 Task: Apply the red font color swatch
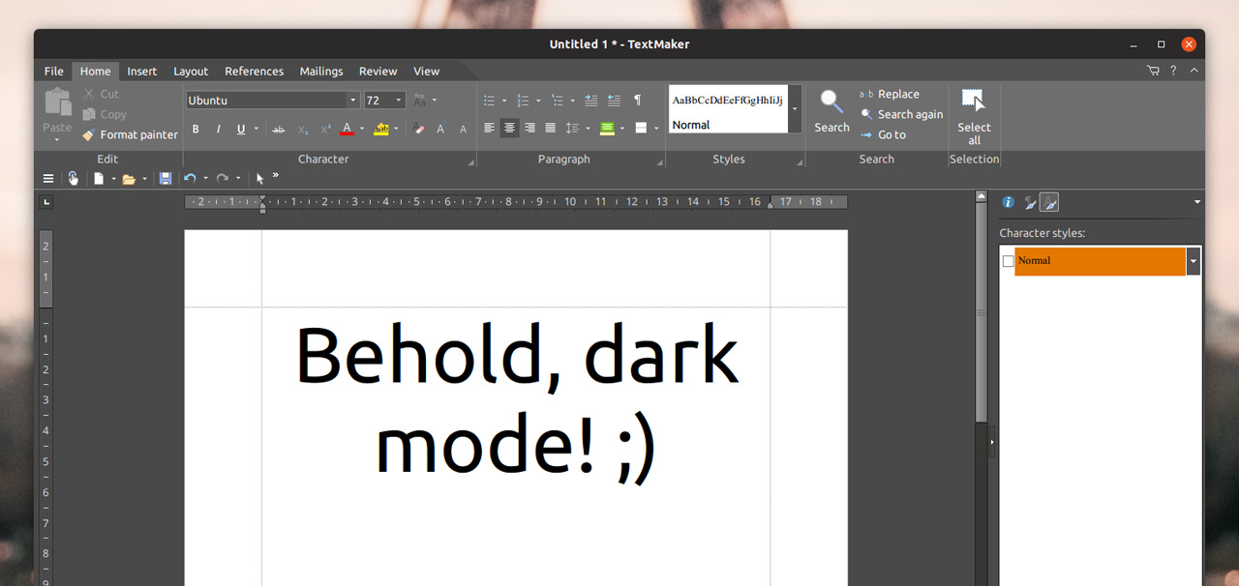point(348,129)
